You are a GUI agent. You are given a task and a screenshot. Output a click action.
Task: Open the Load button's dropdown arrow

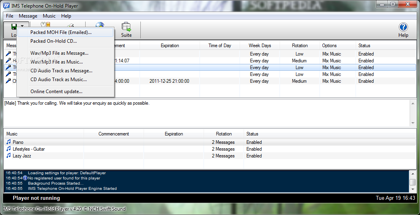pyautogui.click(x=22, y=26)
